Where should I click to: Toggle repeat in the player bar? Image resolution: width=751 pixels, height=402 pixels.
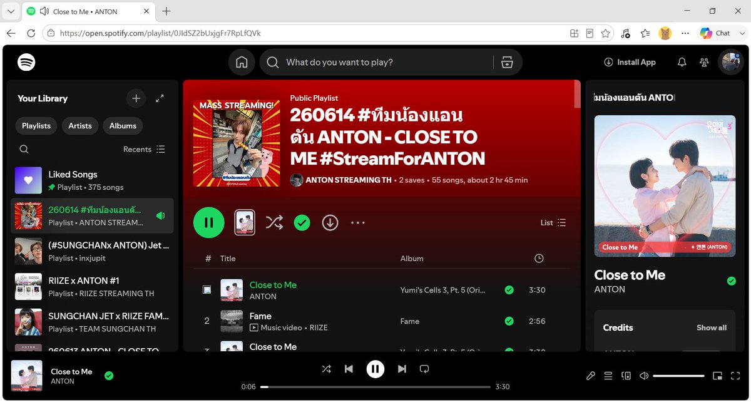point(424,369)
